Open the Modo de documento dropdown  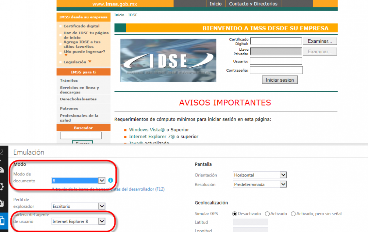(x=78, y=181)
